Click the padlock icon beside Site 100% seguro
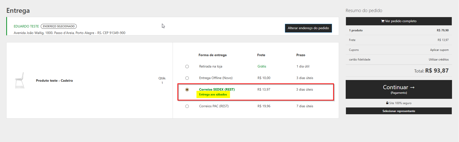Image resolution: width=459 pixels, height=142 pixels. click(387, 103)
